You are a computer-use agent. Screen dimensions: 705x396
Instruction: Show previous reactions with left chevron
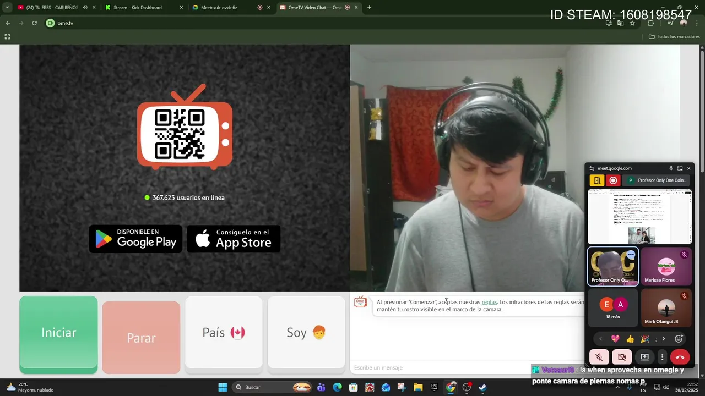point(600,339)
